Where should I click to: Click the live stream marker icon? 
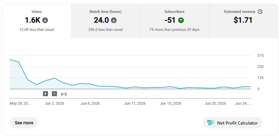point(64,94)
